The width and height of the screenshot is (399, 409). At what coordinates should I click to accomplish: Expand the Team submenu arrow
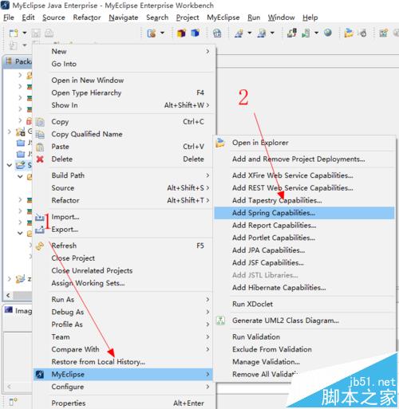pos(207,336)
